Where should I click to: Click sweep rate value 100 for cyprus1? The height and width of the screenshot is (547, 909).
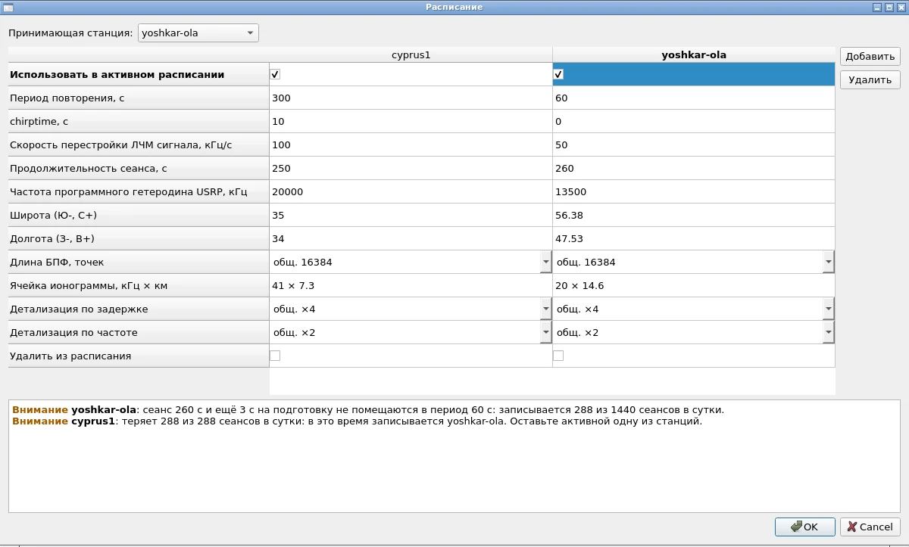[x=411, y=145]
